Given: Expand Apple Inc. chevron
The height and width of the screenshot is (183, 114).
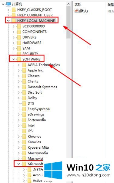Looking at the screenshot, I should pos(19,71).
